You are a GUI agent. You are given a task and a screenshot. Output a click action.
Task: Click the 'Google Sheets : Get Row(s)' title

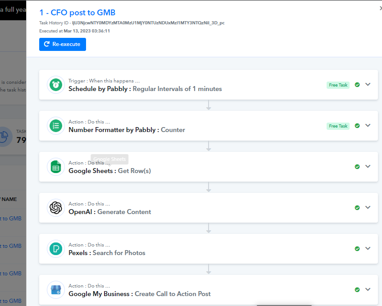coord(109,171)
